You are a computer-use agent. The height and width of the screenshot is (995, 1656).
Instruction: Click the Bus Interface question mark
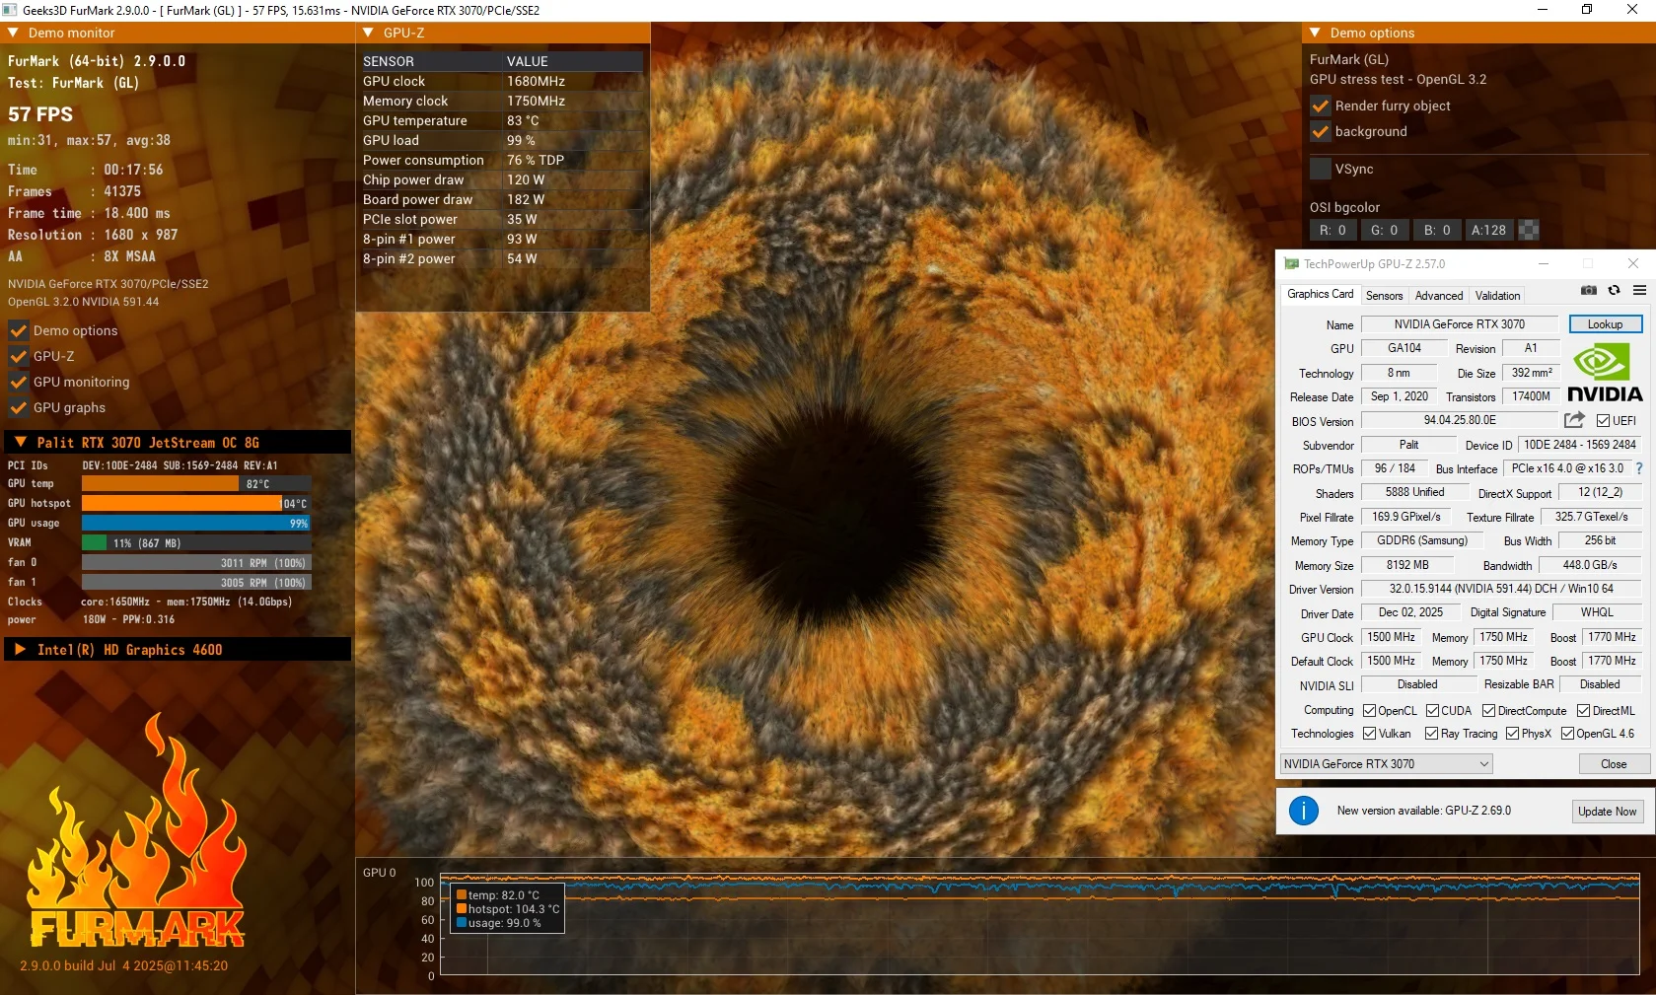tap(1639, 469)
